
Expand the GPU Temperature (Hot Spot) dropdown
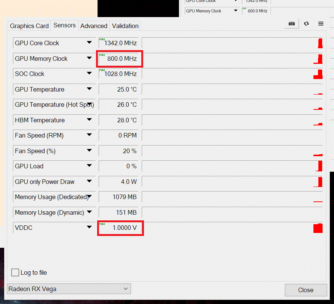pos(89,104)
